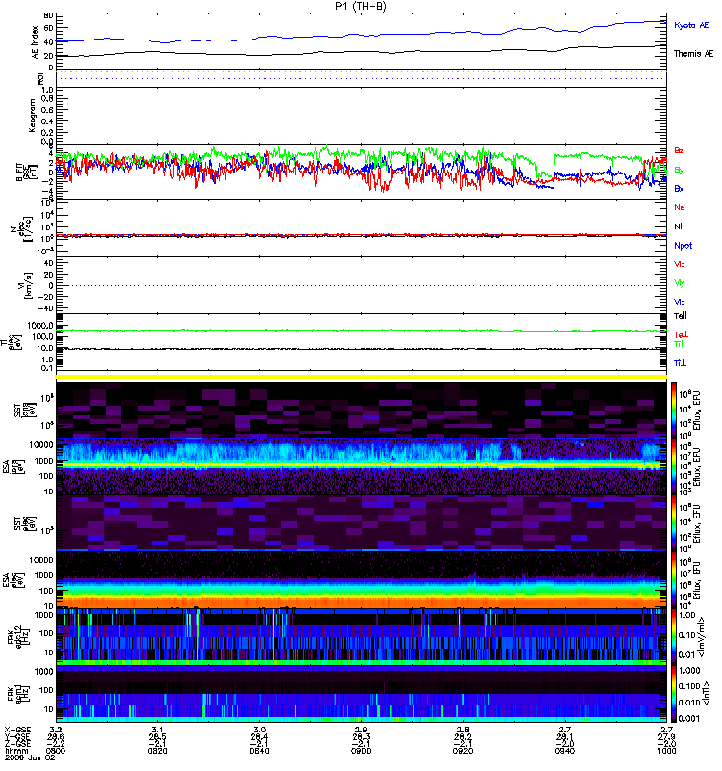
Task: Click the blue Kyoto AE curve
Action: (x=361, y=35)
